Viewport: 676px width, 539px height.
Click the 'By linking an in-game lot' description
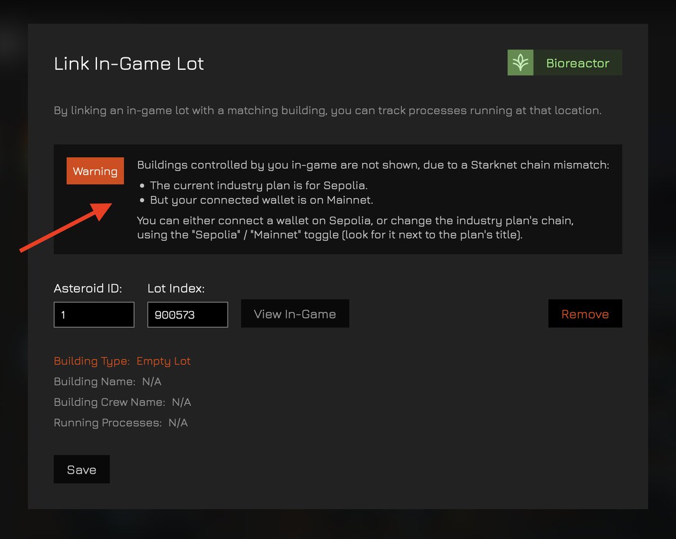(328, 110)
